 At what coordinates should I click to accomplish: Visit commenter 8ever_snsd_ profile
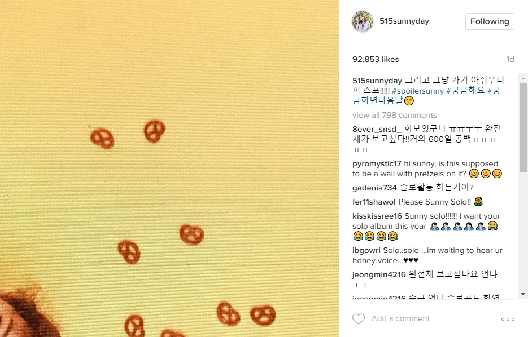point(377,130)
